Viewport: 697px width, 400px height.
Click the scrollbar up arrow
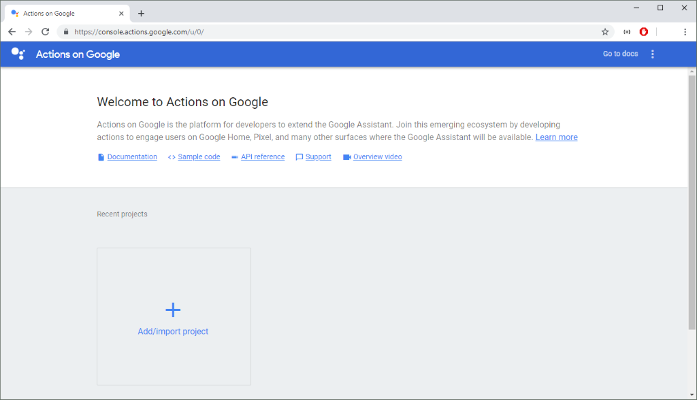692,71
